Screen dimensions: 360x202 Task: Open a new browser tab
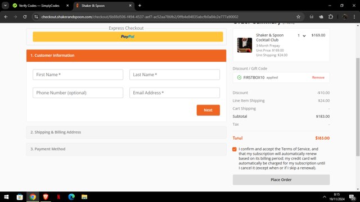click(139, 6)
